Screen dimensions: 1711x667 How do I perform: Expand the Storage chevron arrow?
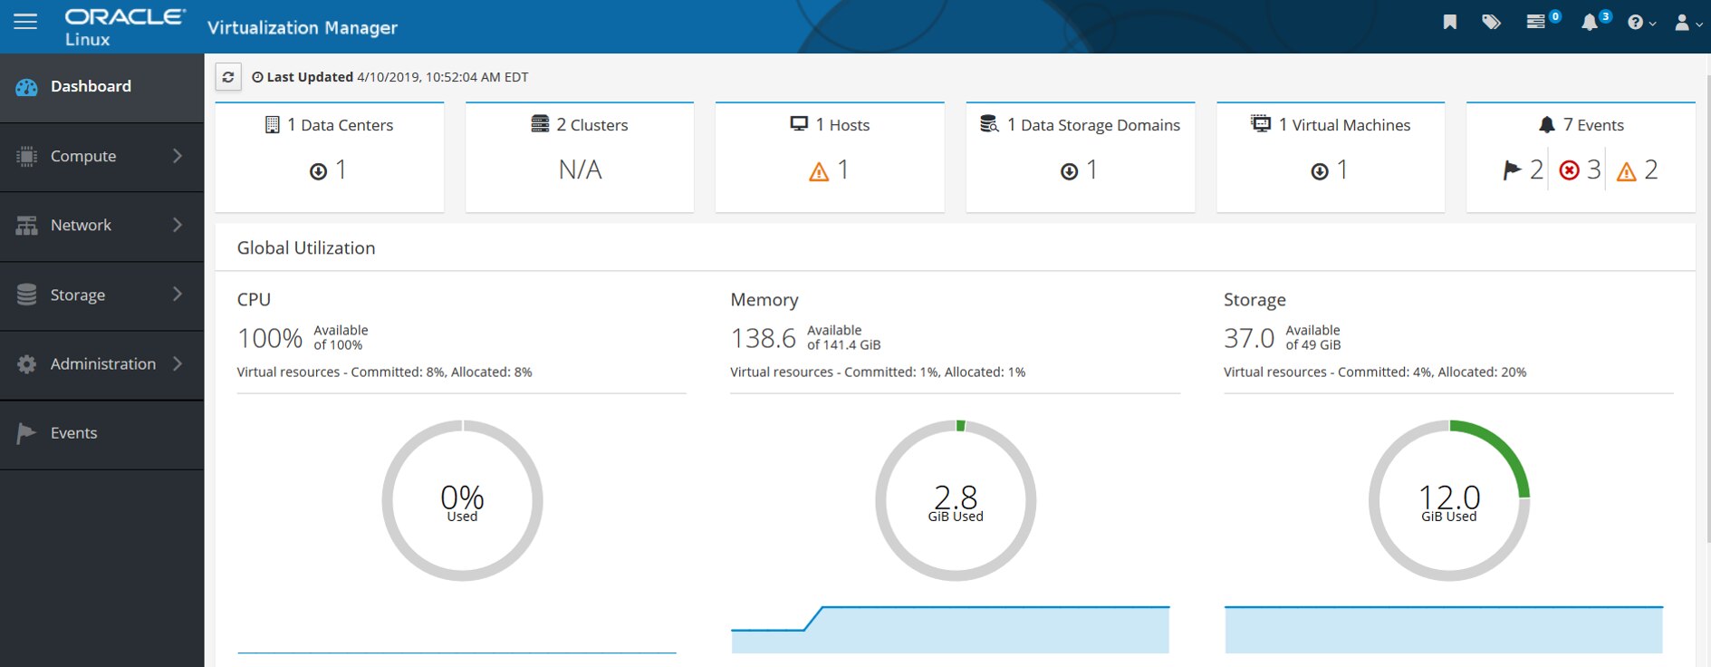(x=178, y=294)
